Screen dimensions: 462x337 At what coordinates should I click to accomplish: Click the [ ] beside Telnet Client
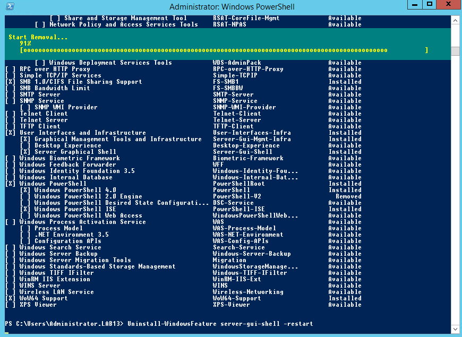point(10,114)
